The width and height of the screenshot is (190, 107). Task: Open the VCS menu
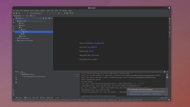tap(60, 11)
